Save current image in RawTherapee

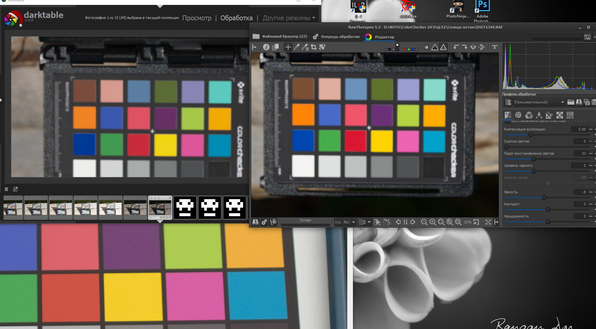pyautogui.click(x=256, y=222)
